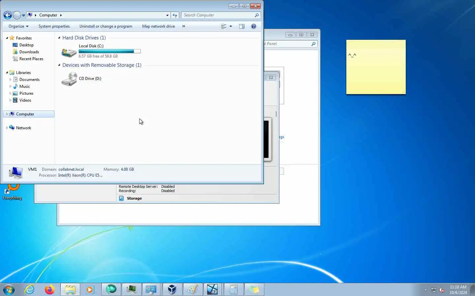
Task: Launch Firefox from the taskbar
Action: (x=50, y=289)
